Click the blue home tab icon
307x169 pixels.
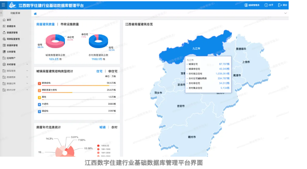pyautogui.click(x=35, y=14)
